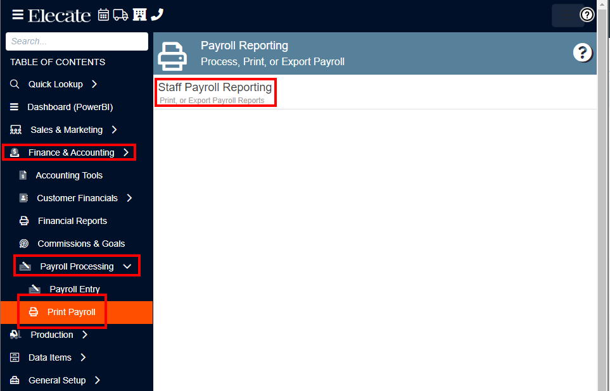The width and height of the screenshot is (610, 391).
Task: Click the Finance & Accounting money icon
Action: pos(15,152)
